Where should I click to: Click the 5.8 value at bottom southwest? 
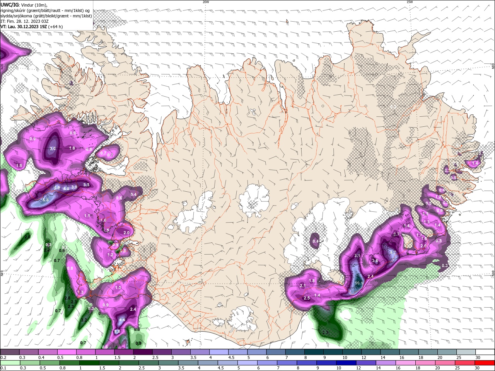[x=117, y=331]
